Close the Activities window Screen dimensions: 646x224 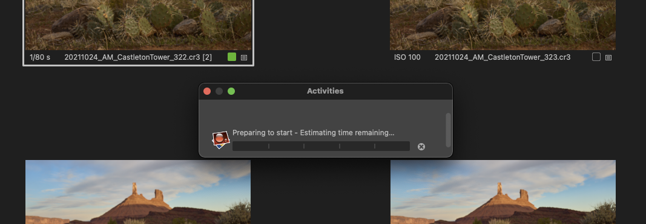pyautogui.click(x=207, y=91)
